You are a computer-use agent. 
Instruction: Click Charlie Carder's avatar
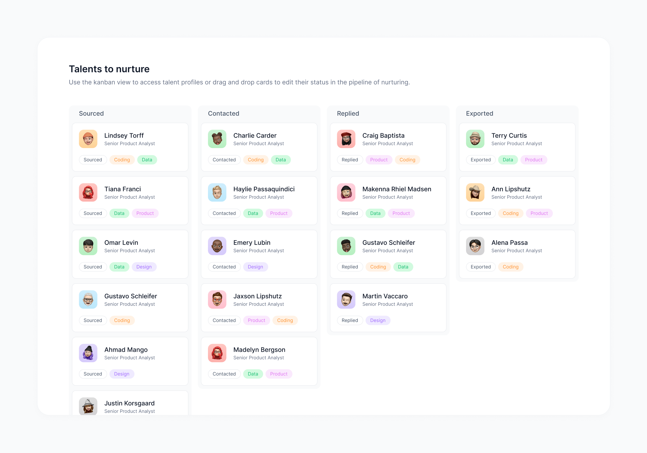click(217, 139)
